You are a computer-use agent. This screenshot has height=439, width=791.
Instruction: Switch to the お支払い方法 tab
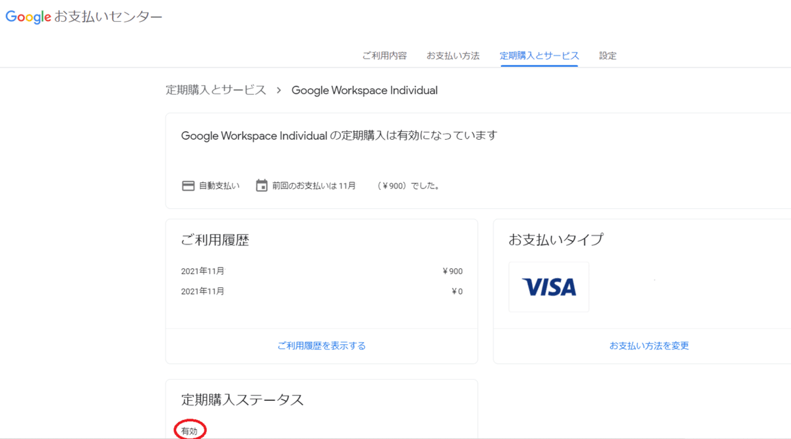point(453,56)
